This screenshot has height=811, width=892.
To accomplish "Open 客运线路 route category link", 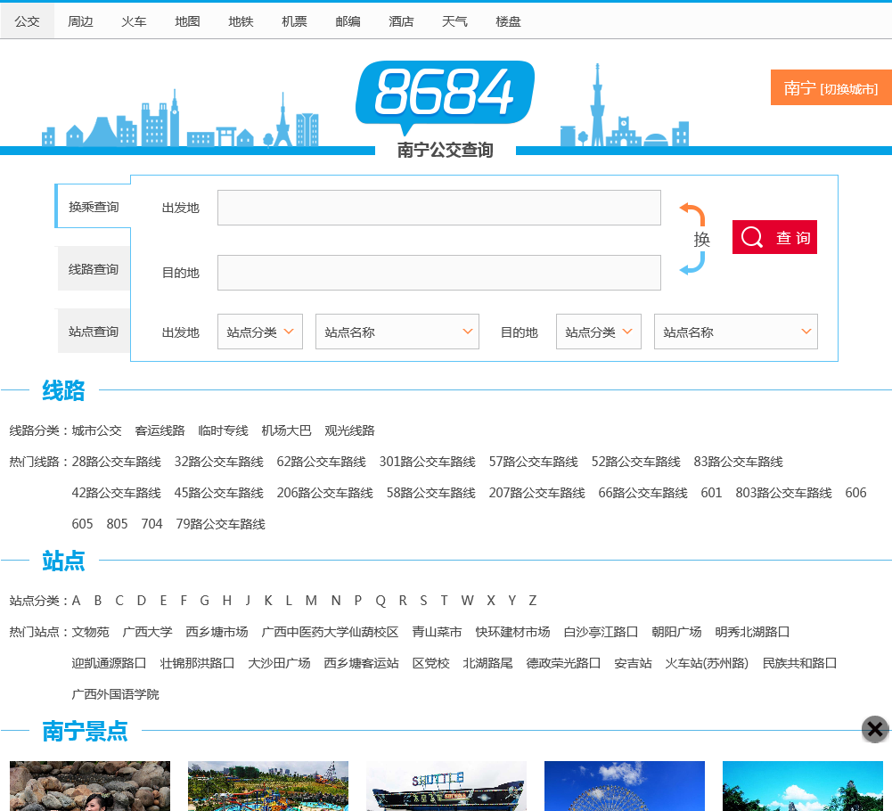I will click(x=160, y=430).
